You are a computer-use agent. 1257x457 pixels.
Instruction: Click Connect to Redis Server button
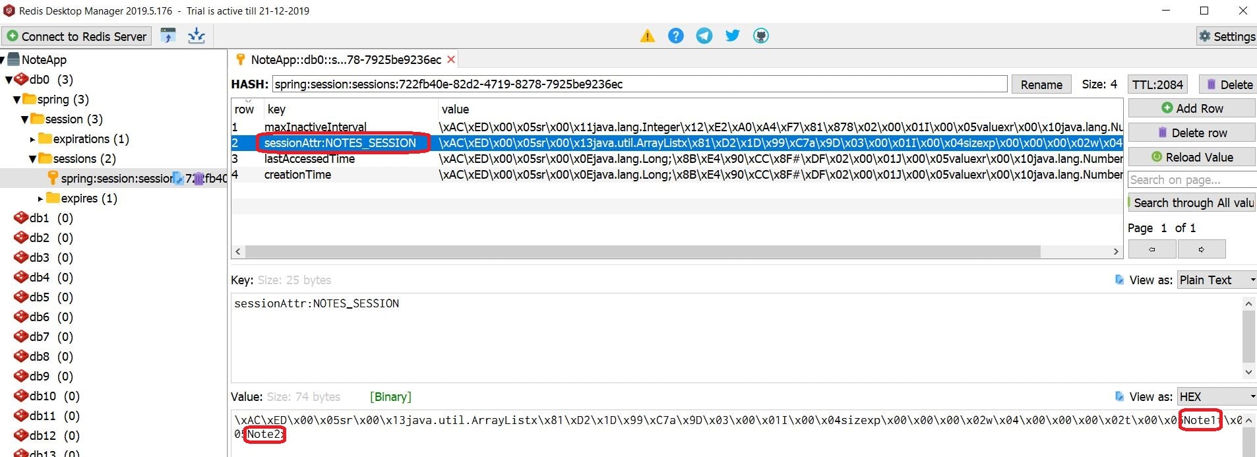coord(77,36)
